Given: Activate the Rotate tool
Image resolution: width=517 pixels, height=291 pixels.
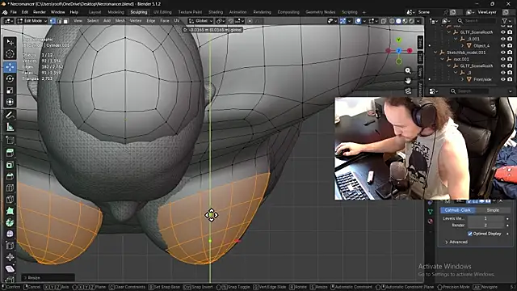Looking at the screenshot, I should tap(10, 78).
